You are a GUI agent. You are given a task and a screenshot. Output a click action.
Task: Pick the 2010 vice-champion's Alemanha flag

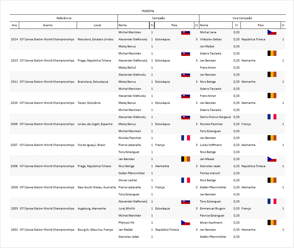click(272, 96)
